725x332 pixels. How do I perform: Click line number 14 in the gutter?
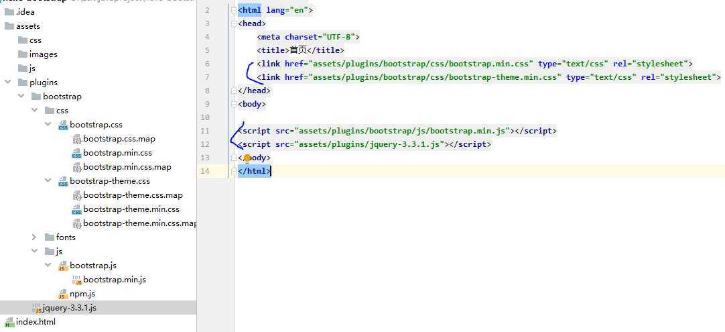(x=205, y=171)
